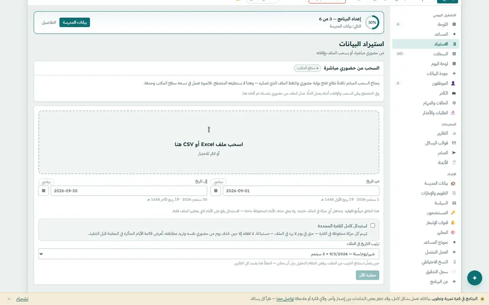Open ترتيب التاريخ في الملف dropdown
This screenshot has height=305, width=489.
click(208, 254)
